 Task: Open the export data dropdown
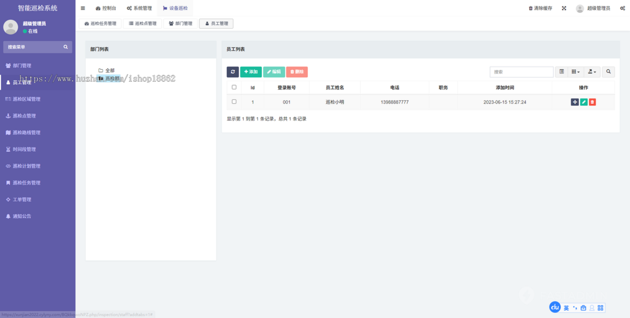pyautogui.click(x=592, y=72)
